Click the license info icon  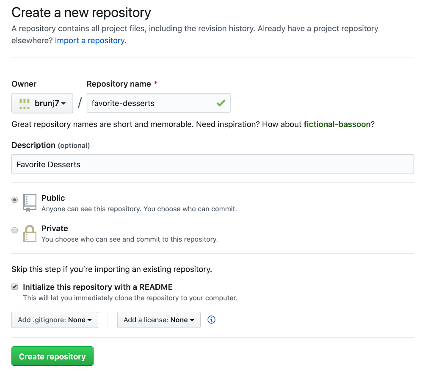coord(212,320)
